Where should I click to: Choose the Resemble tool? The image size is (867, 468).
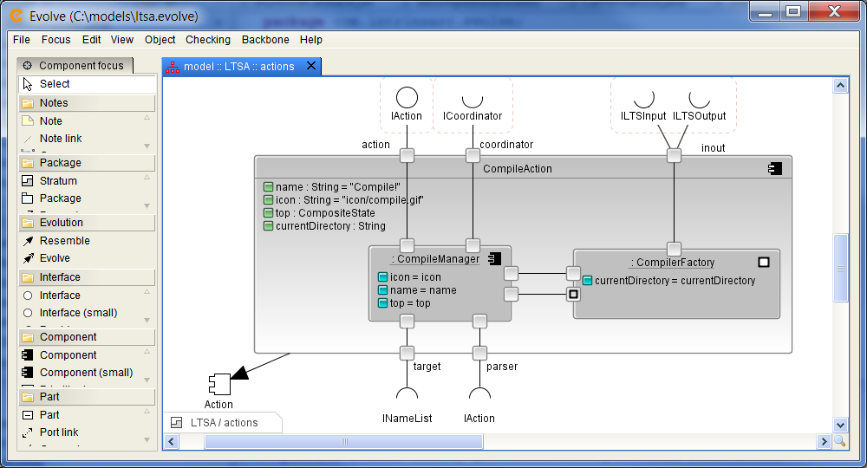pyautogui.click(x=64, y=241)
